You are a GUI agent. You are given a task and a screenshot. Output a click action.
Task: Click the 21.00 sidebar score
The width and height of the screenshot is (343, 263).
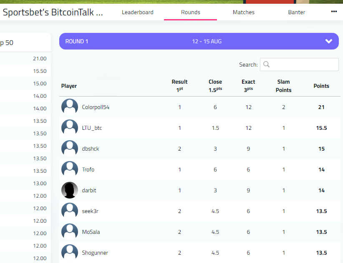click(x=40, y=58)
